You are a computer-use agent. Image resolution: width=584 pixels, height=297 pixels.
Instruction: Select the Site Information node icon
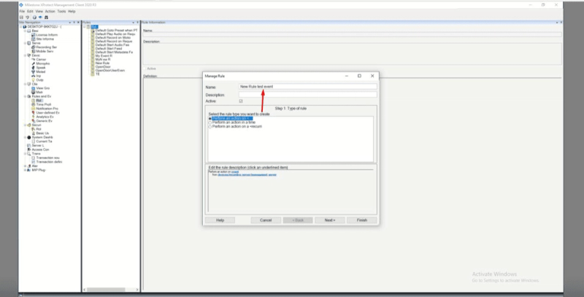[x=34, y=39]
